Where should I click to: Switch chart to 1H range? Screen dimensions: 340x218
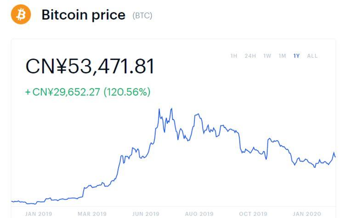coord(234,56)
